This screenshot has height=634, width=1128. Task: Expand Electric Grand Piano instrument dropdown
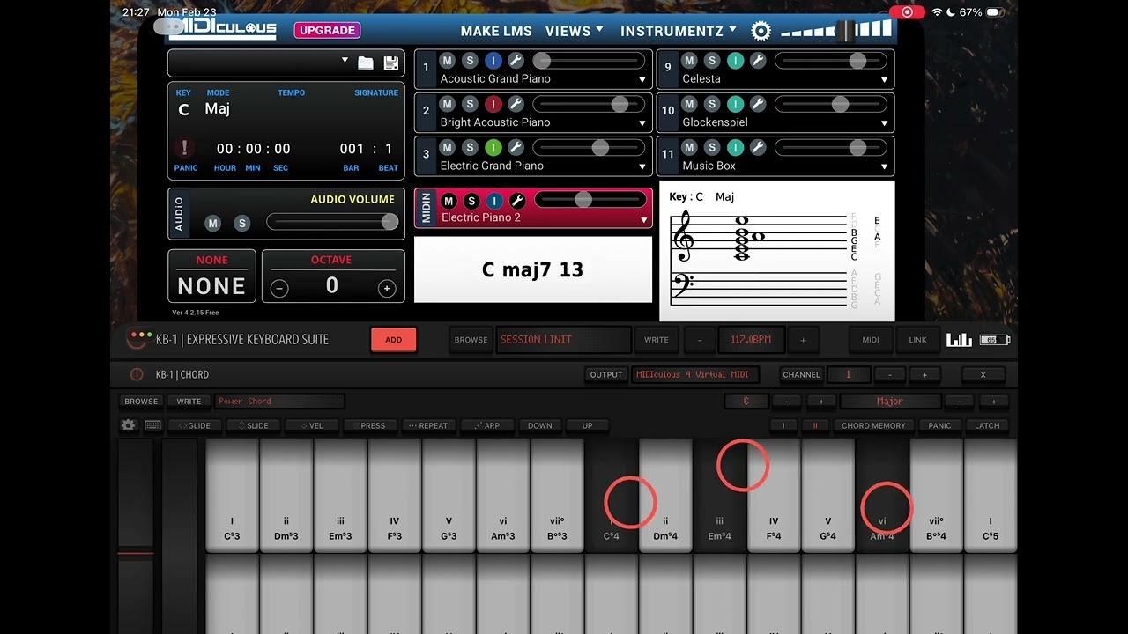642,166
